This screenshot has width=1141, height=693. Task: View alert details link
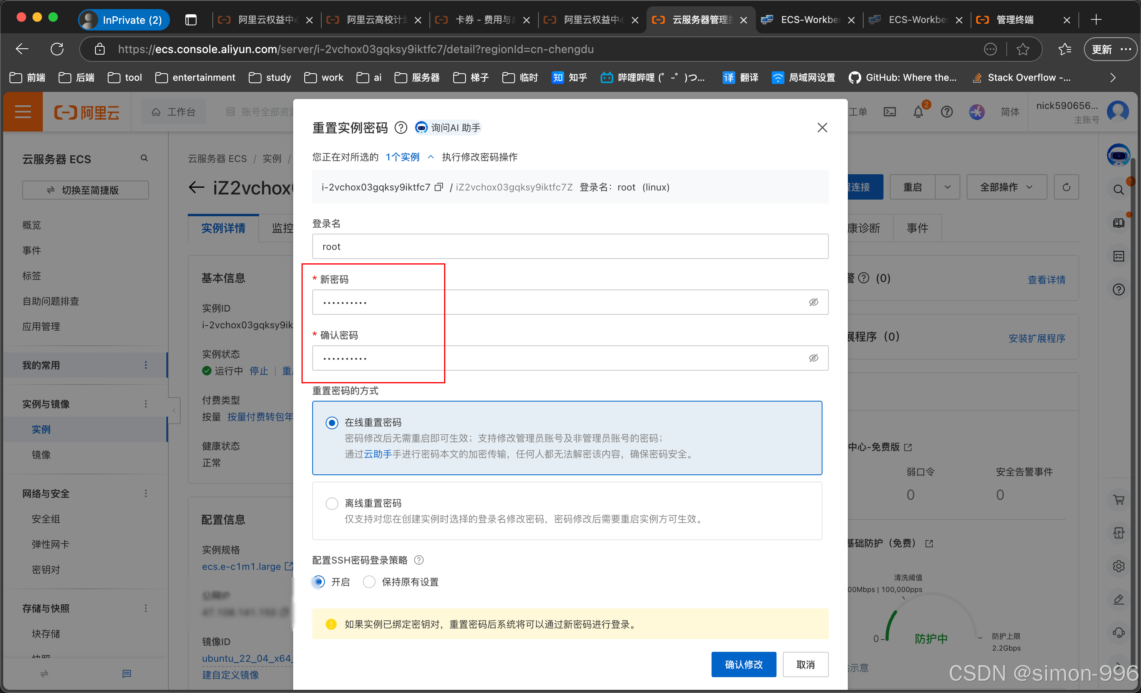click(x=1046, y=280)
